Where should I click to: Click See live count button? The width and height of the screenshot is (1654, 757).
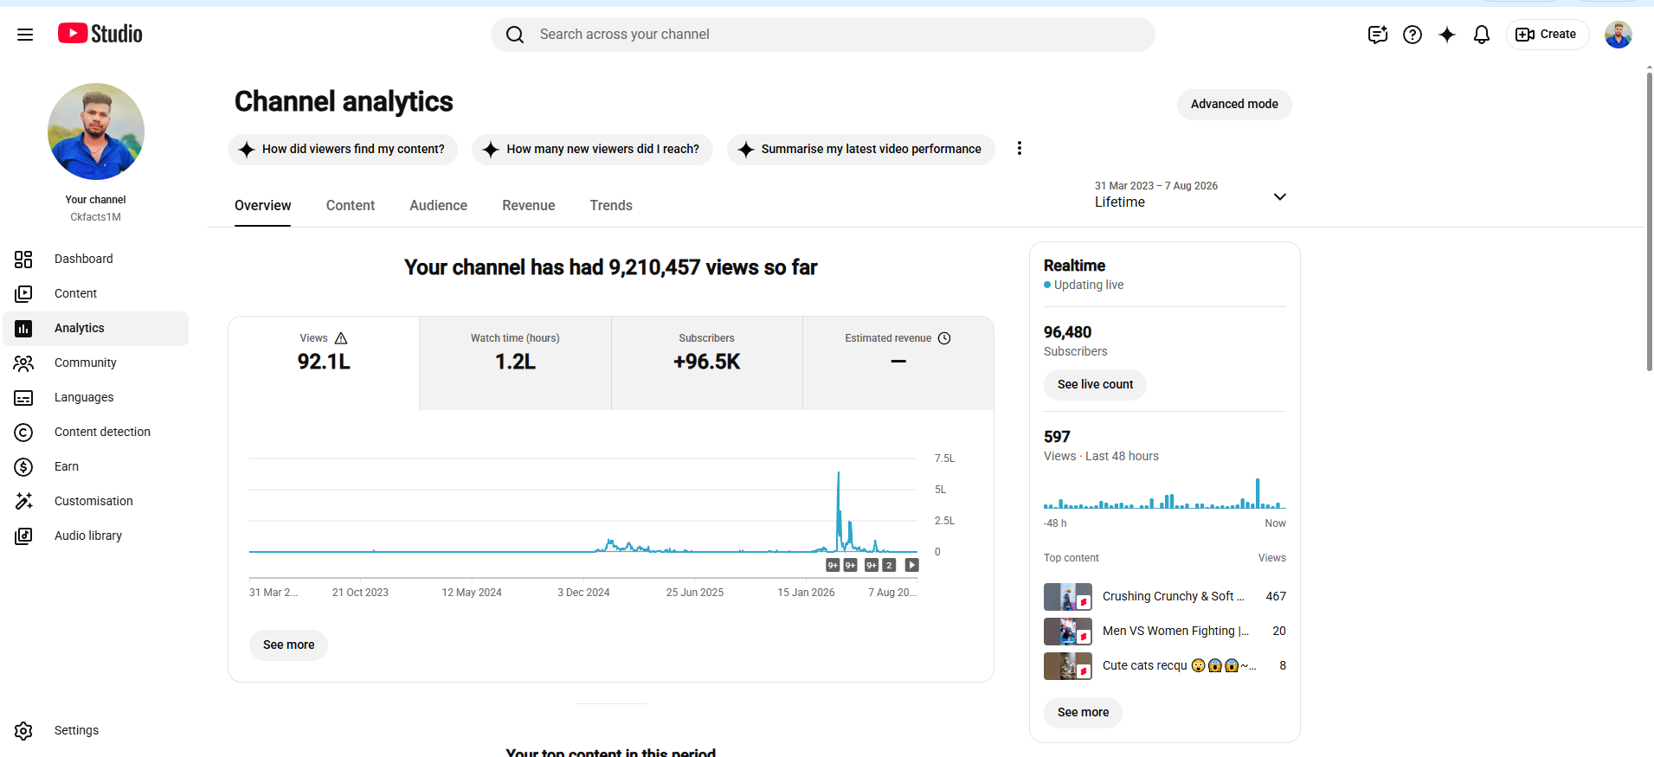tap(1095, 384)
